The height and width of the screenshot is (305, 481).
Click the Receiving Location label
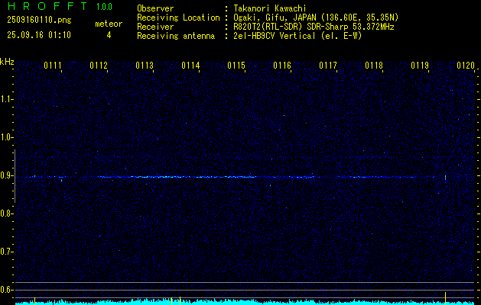pyautogui.click(x=178, y=18)
